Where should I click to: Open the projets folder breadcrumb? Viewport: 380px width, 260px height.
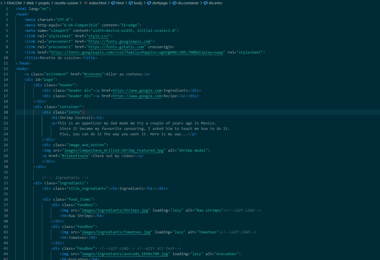coord(44,3)
